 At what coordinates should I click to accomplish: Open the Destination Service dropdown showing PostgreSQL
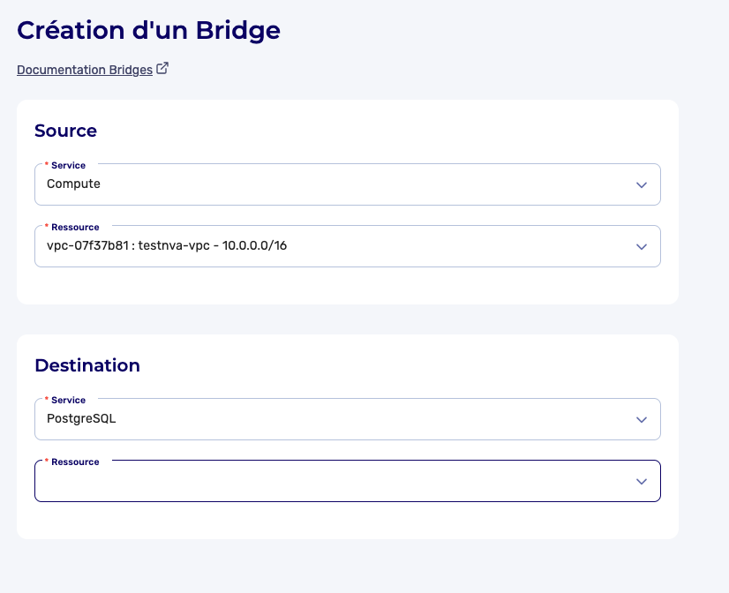(348, 419)
